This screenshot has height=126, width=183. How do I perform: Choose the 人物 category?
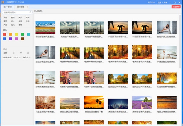tap(5, 18)
